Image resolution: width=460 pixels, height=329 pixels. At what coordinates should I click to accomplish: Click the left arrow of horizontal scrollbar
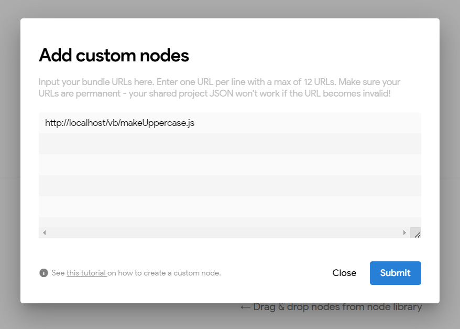tap(45, 232)
